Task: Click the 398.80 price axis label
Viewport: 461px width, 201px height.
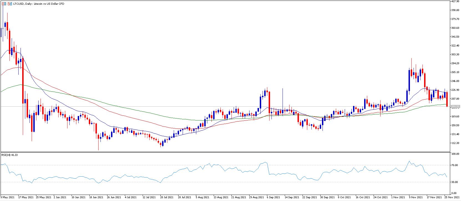Action: point(455,10)
